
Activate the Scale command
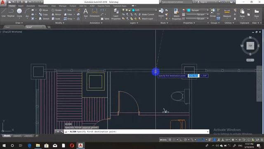click(56, 19)
